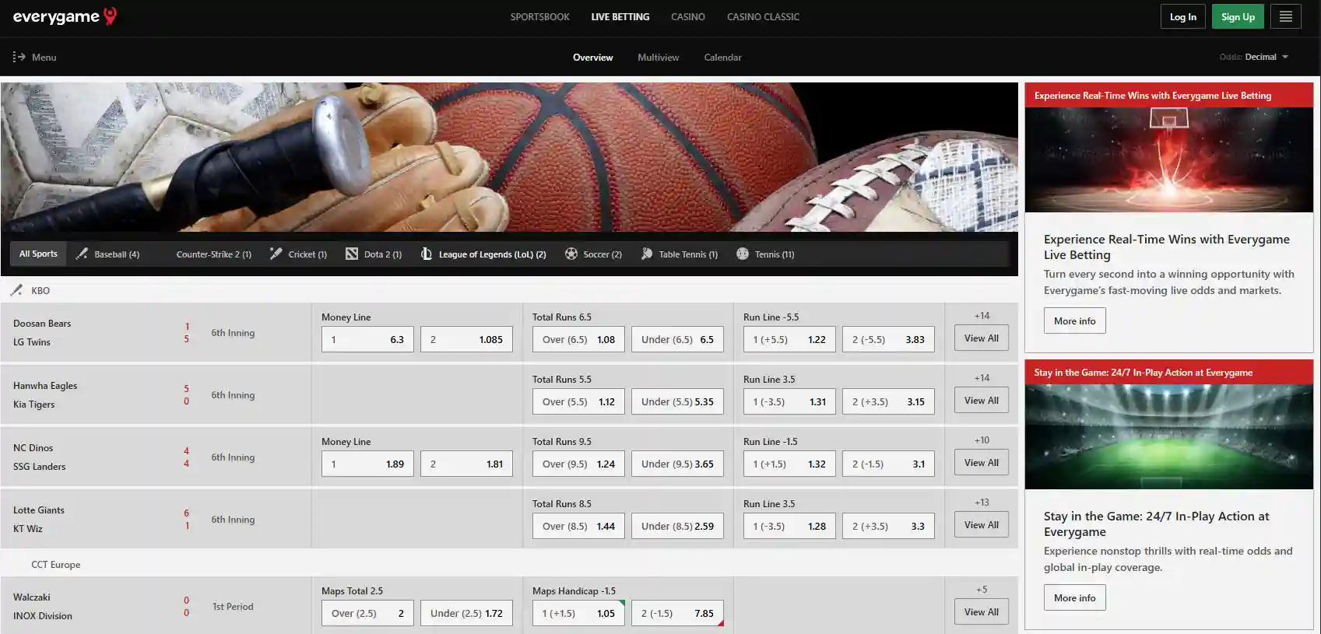This screenshot has width=1321, height=634.
Task: Select Soccer (2) sport filter
Action: 593,254
